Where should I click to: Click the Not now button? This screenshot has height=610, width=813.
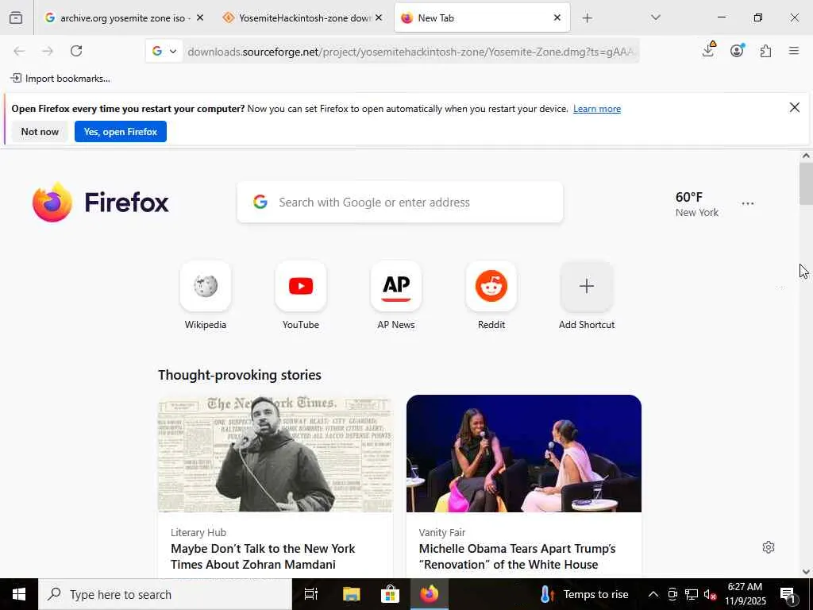(x=40, y=132)
